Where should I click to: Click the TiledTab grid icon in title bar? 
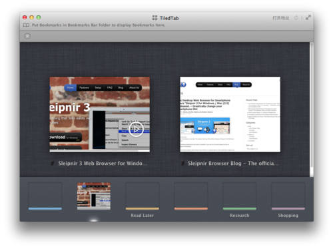pos(155,18)
